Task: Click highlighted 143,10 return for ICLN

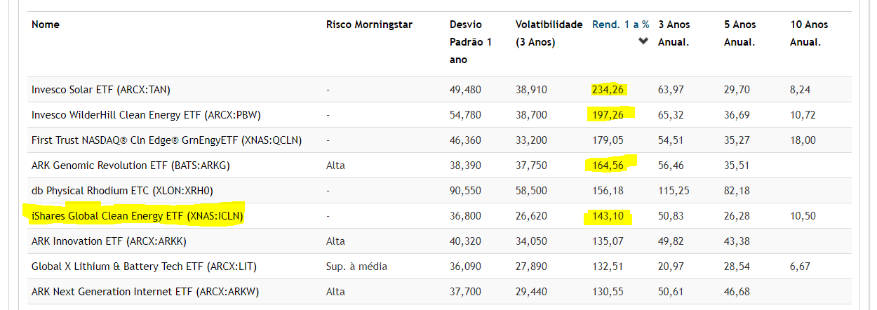Action: click(x=608, y=217)
